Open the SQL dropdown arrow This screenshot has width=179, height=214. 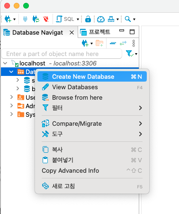(78, 19)
